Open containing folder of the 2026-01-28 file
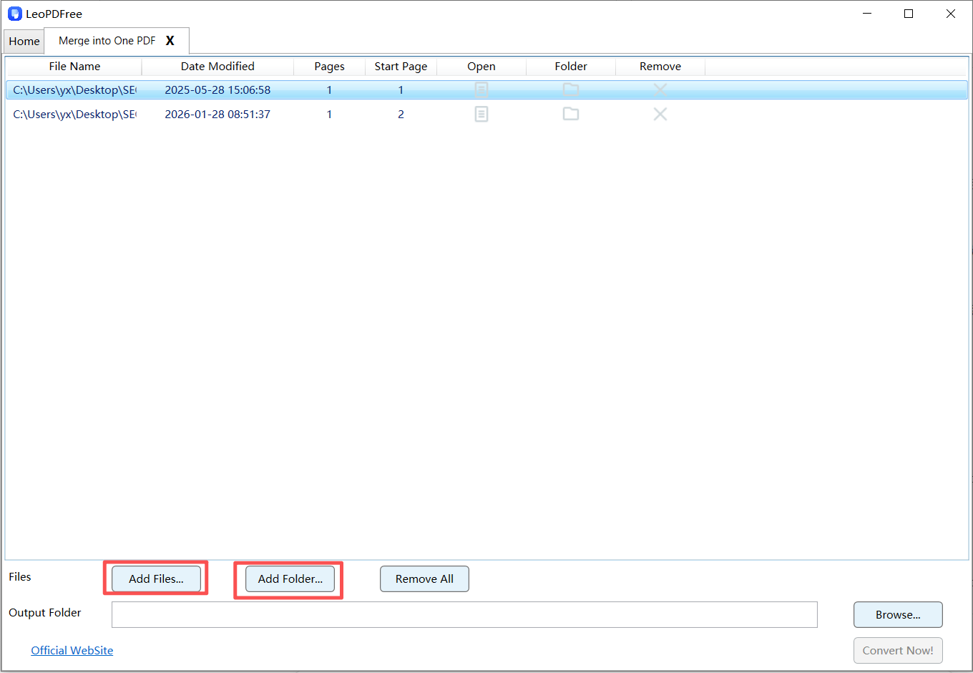 pyautogui.click(x=571, y=114)
